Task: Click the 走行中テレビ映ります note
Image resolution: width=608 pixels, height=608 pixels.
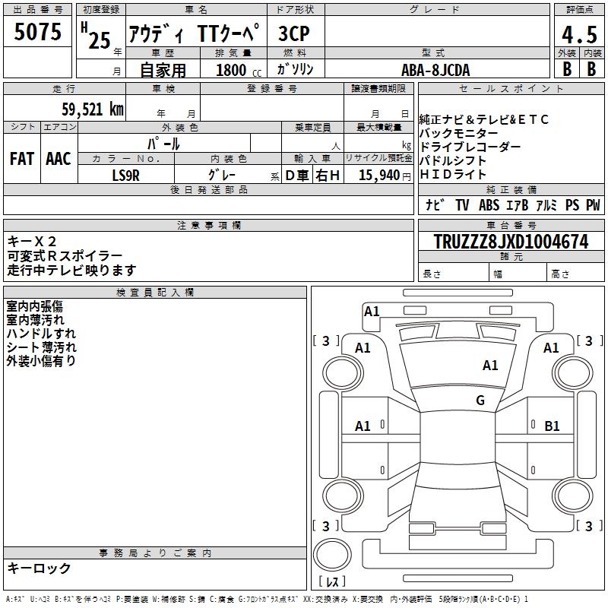Action: pyautogui.click(x=71, y=270)
